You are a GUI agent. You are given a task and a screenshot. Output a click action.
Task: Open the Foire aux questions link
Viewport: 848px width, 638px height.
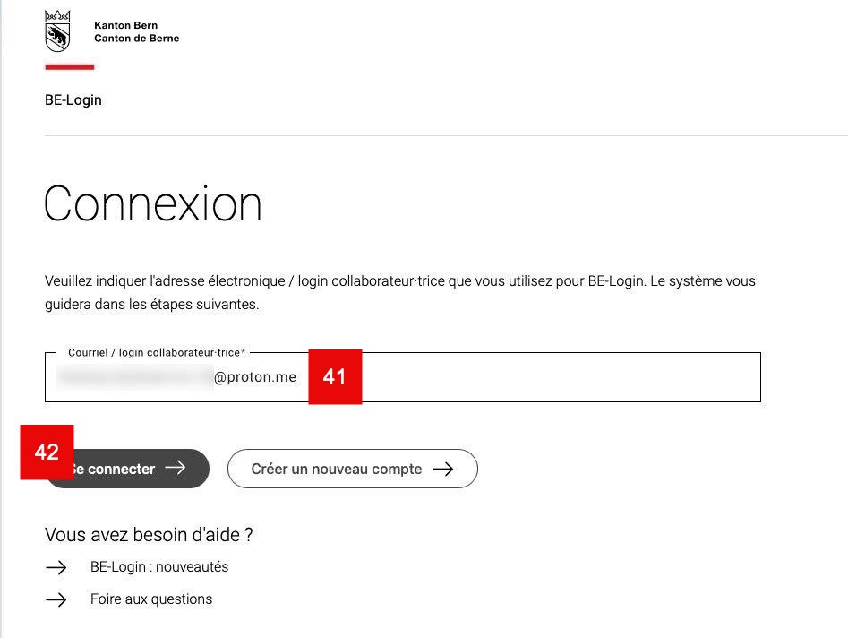point(151,599)
